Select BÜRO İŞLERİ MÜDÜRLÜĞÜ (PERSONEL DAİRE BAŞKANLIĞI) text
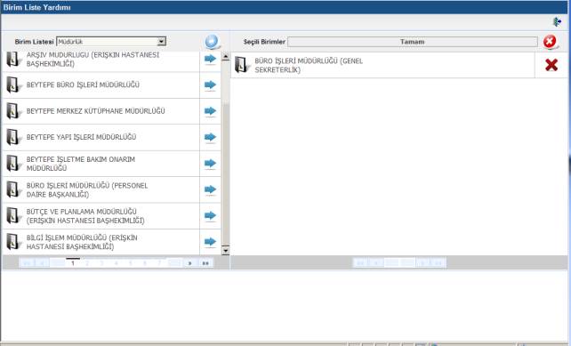 pyautogui.click(x=87, y=189)
